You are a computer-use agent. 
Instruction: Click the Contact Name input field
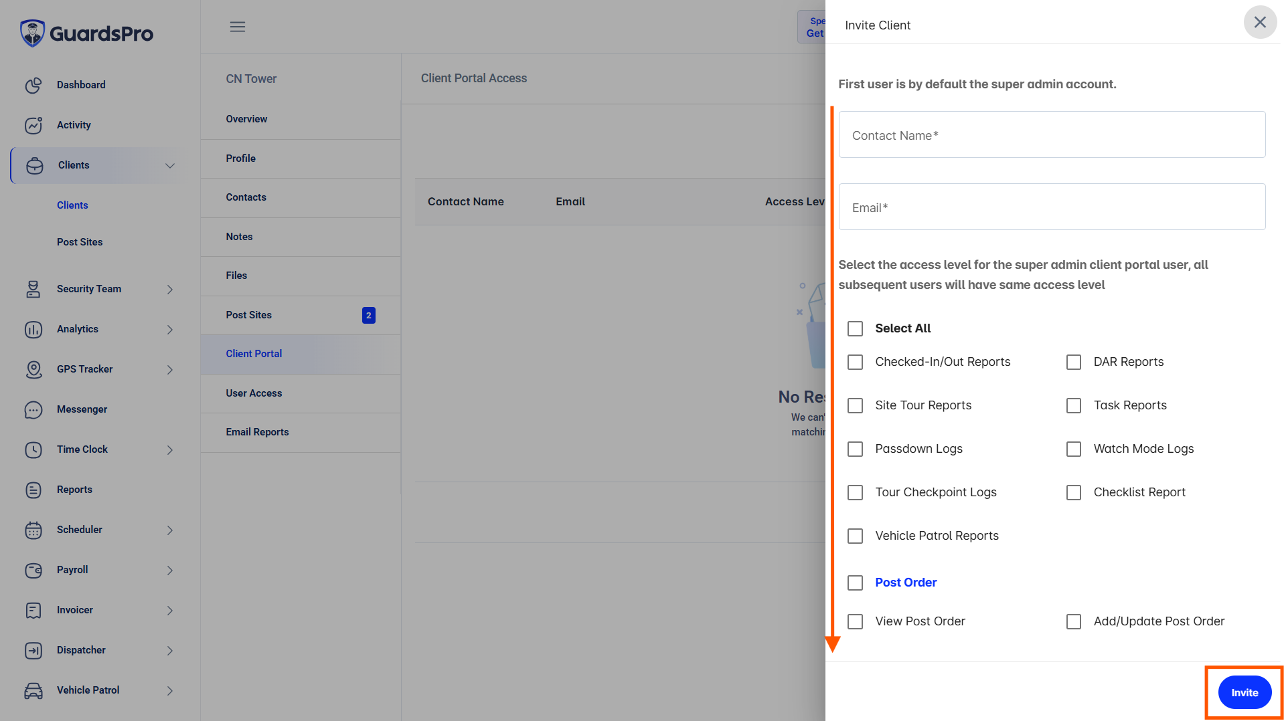tap(1052, 134)
